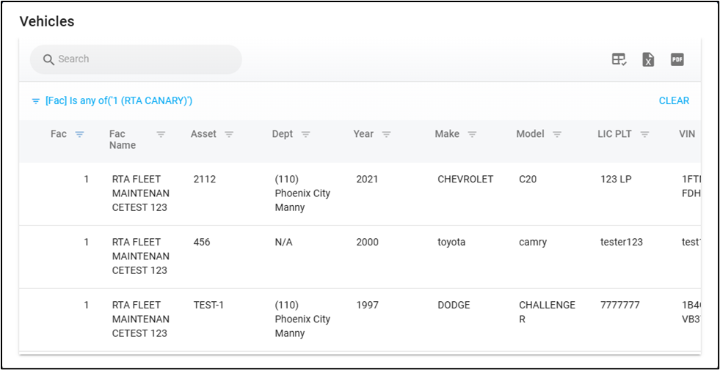
Task: Export table to Excel file
Action: coord(648,59)
